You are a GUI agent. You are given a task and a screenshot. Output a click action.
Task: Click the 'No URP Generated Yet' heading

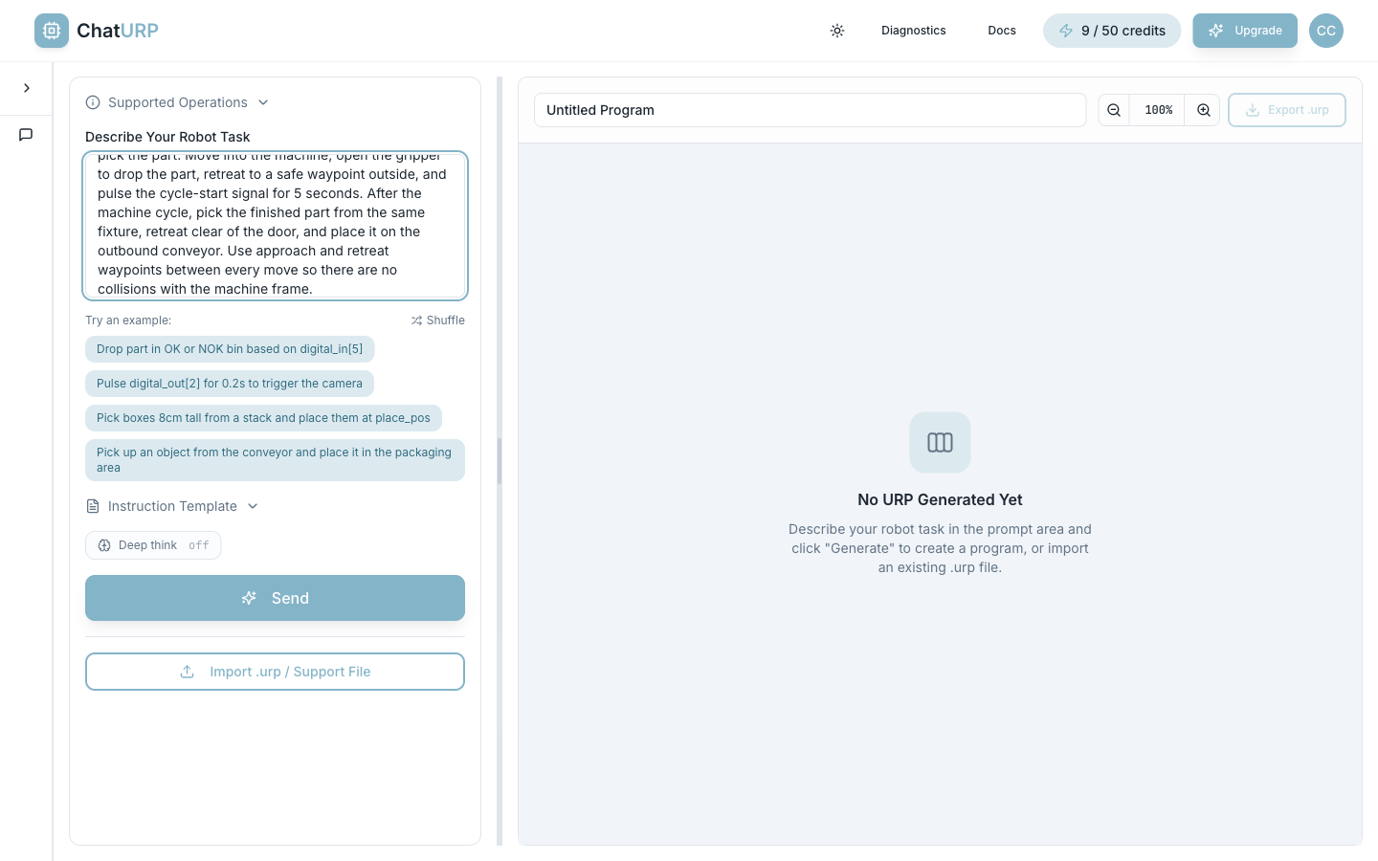click(940, 499)
